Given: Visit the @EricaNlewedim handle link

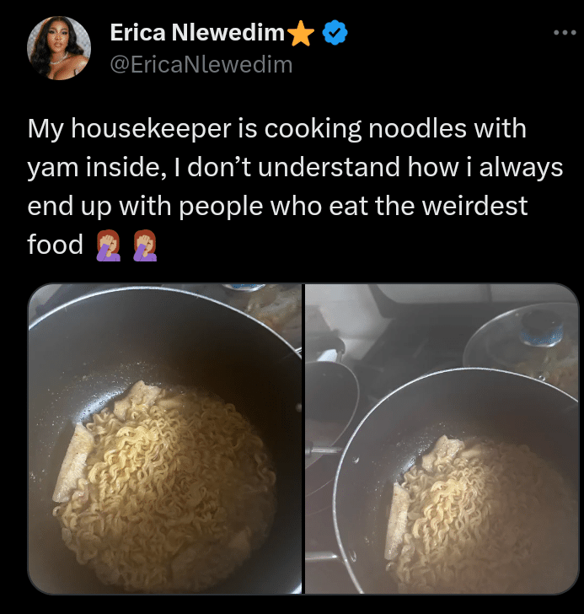Looking at the screenshot, I should point(201,65).
